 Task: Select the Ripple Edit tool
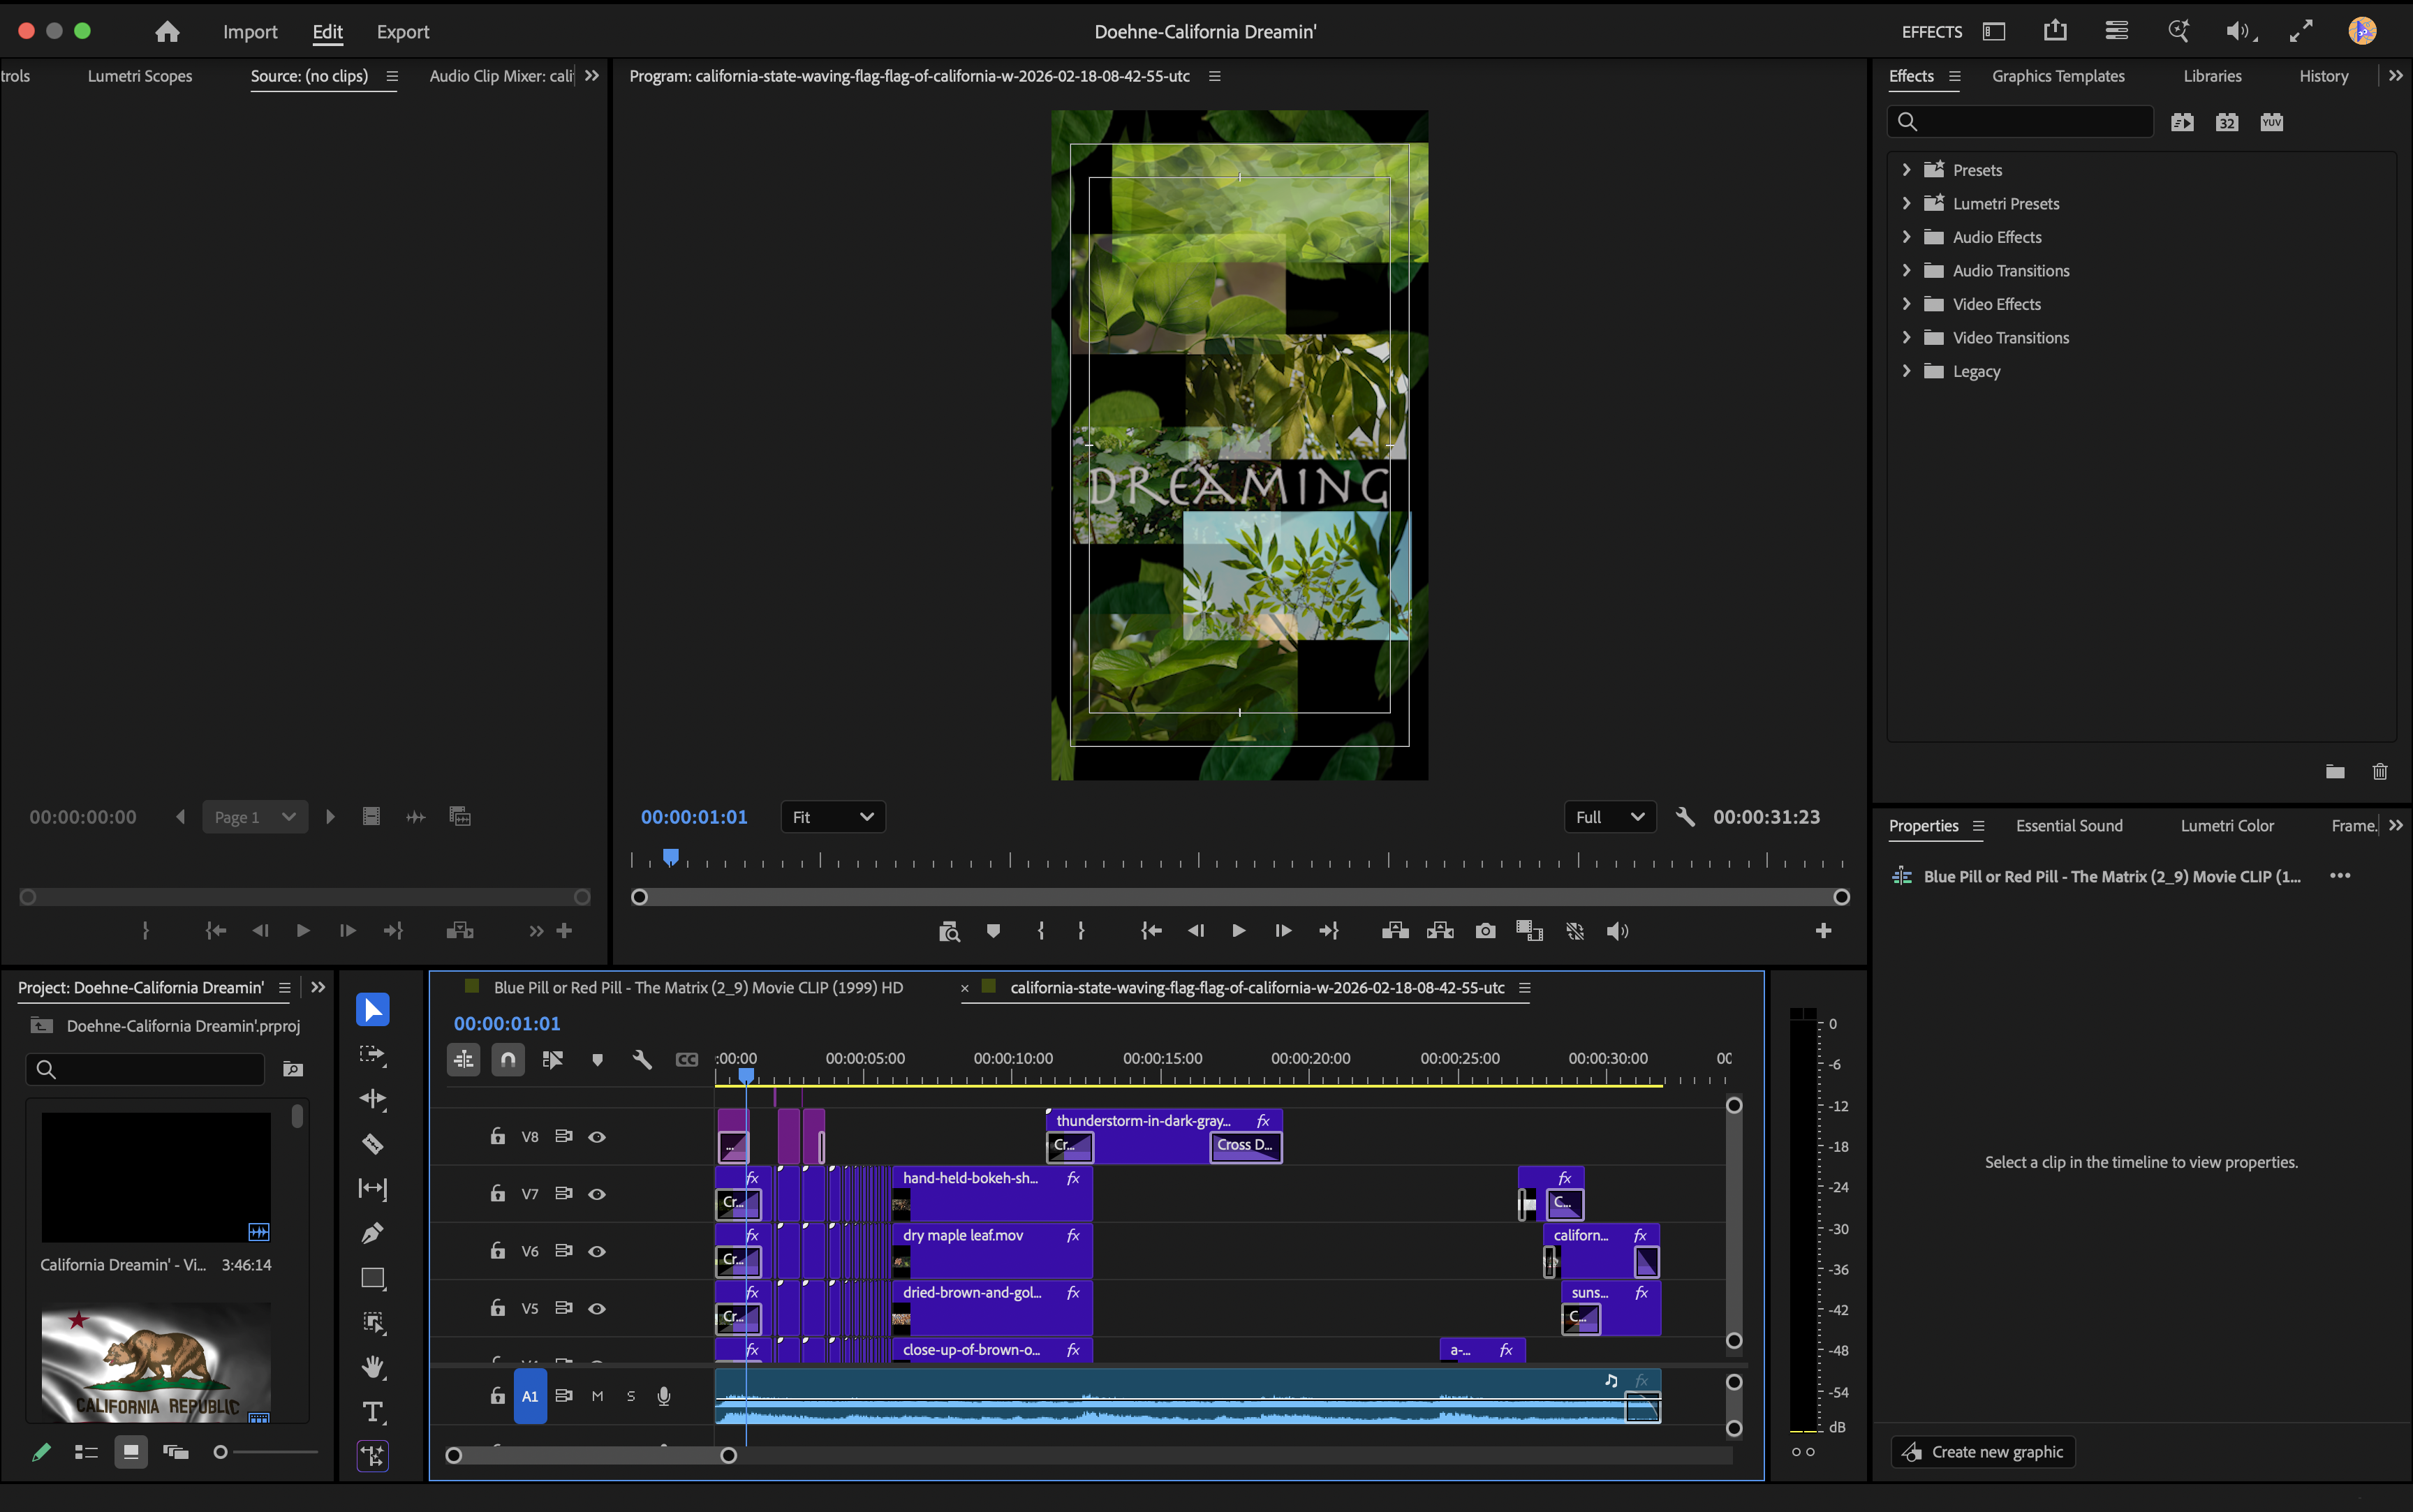point(372,1099)
